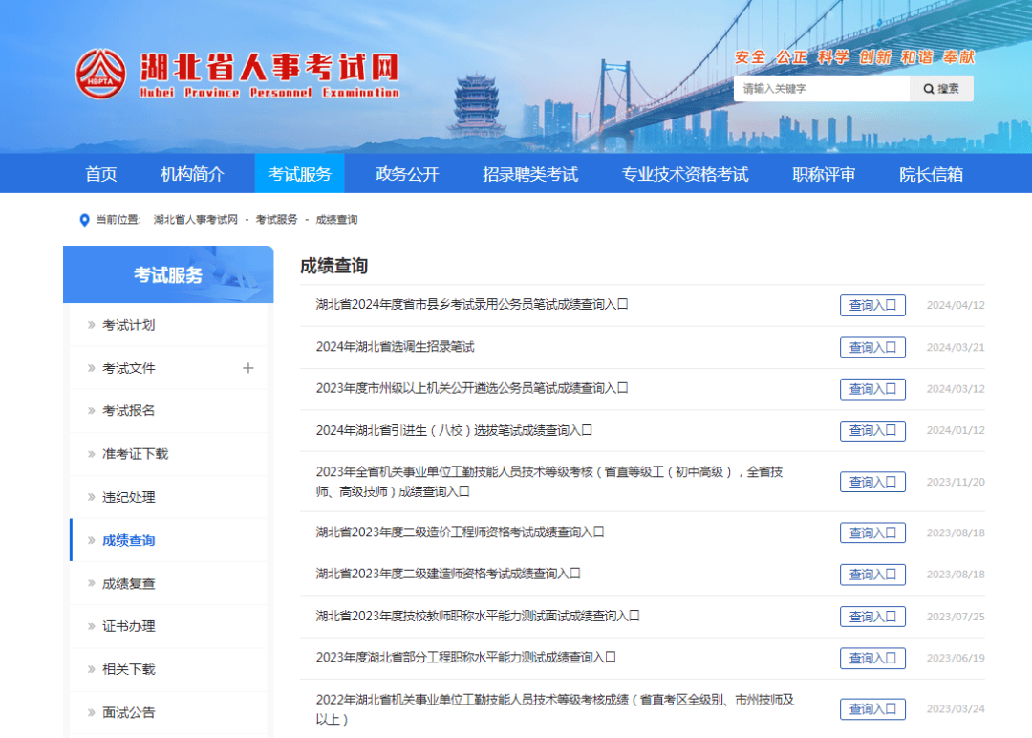Click 查询入口 beside 湖北省2023年度二级建造师资格考试
1032x738 pixels.
871,575
